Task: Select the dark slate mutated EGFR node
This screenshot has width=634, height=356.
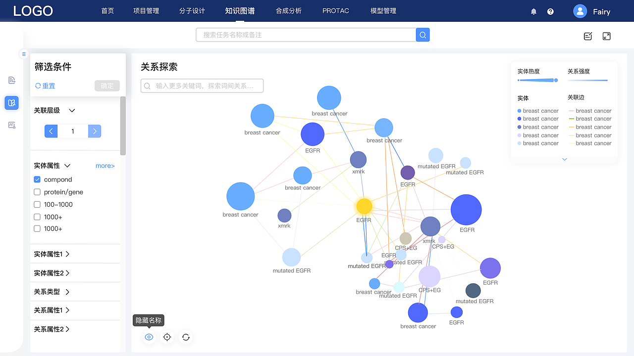Action: pos(473,291)
